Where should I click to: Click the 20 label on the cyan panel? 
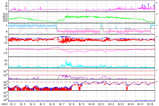pos(6,64)
